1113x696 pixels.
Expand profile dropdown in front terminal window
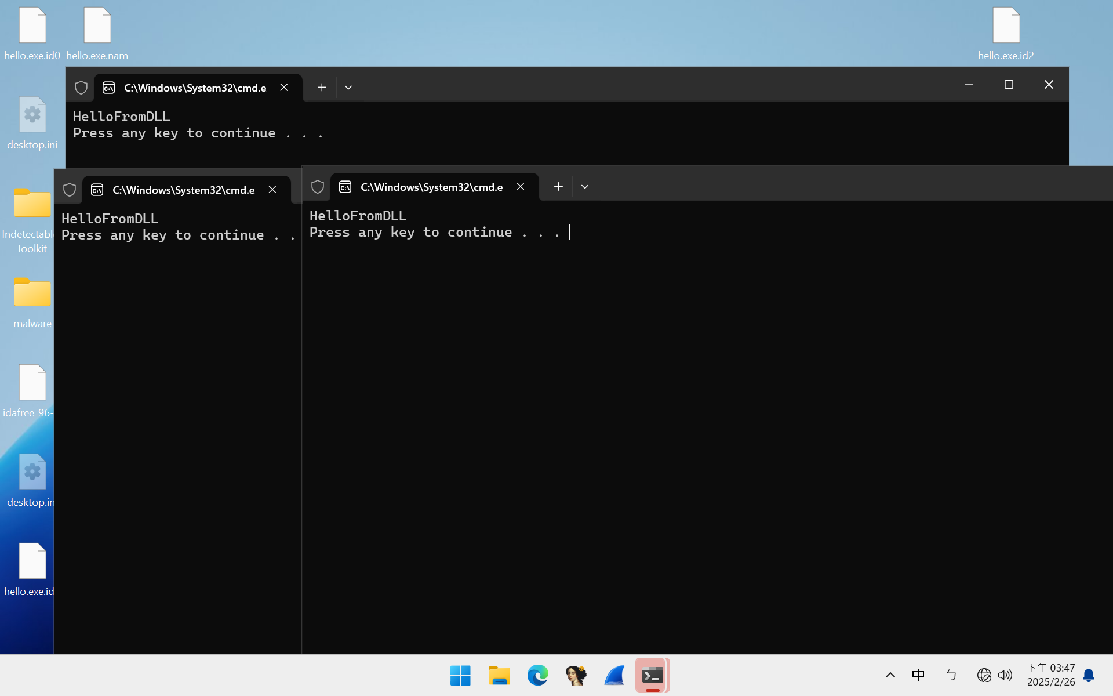[585, 187]
